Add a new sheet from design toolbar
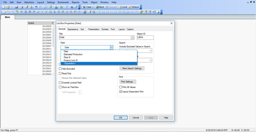The image size is (256, 132). (4, 12)
